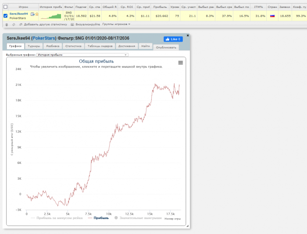Toggle Значительные выигрыши legend series

(138, 218)
